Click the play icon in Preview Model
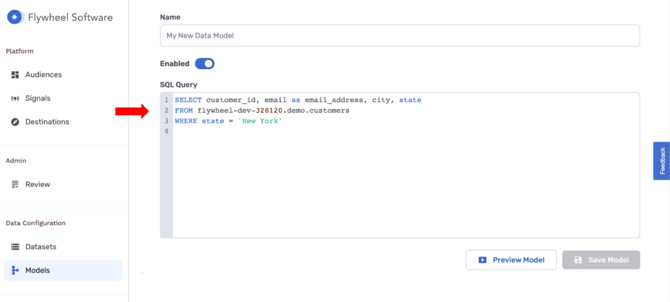 [482, 260]
